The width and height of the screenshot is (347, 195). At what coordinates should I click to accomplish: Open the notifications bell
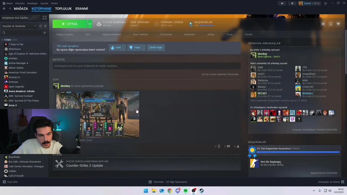coord(292,3)
